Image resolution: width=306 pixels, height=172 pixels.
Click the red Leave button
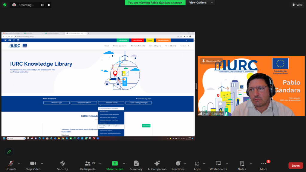tap(295, 165)
